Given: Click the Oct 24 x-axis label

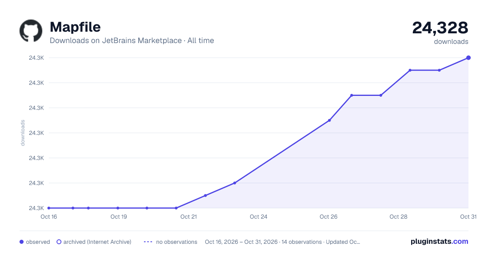Looking at the screenshot, I should coord(259,217).
